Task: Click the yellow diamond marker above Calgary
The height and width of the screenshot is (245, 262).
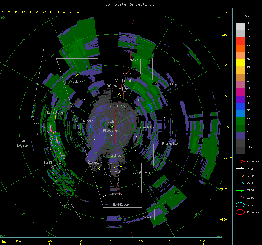Action: coord(115,168)
